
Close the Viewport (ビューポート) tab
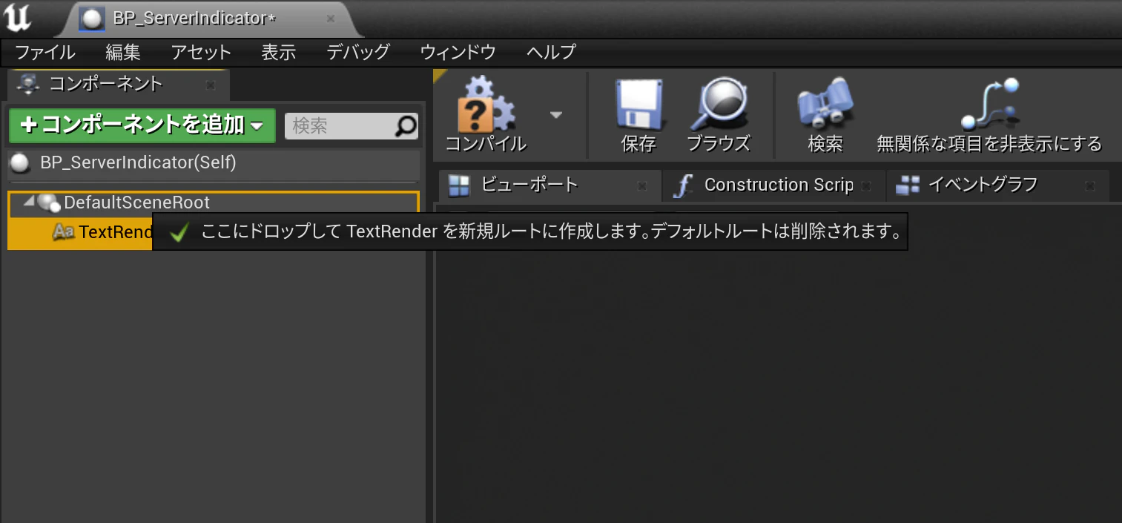642,186
